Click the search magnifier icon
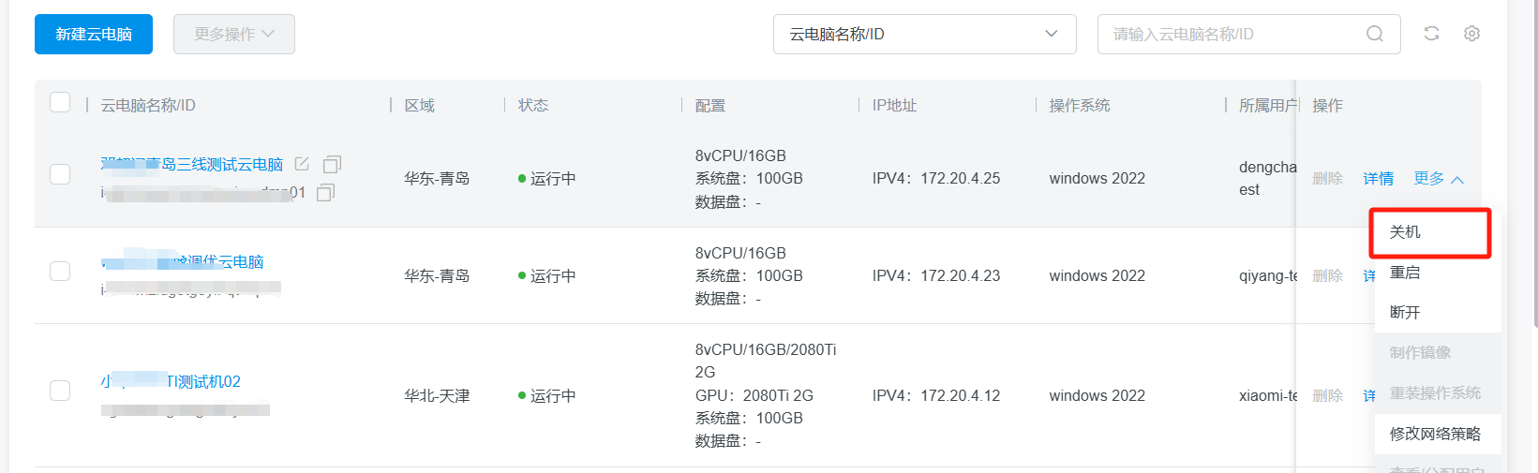 click(x=1374, y=34)
